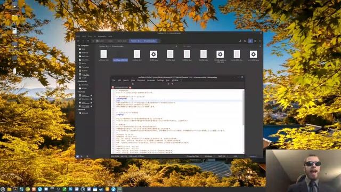The height and width of the screenshot is (192, 341).
Task: Collapse the My Computer sidebar section
Action: (77, 45)
